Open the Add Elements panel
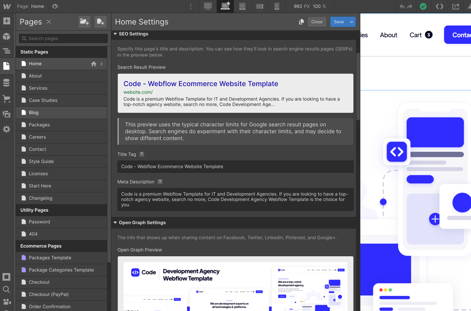471x311 pixels. 7,21
